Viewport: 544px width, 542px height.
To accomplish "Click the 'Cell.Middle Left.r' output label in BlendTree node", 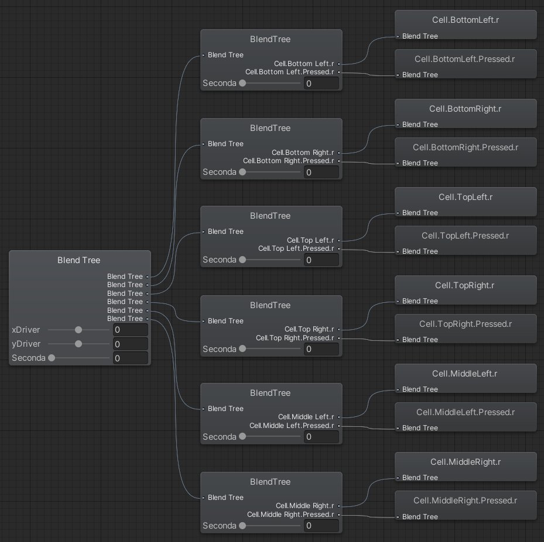I will 306,417.
